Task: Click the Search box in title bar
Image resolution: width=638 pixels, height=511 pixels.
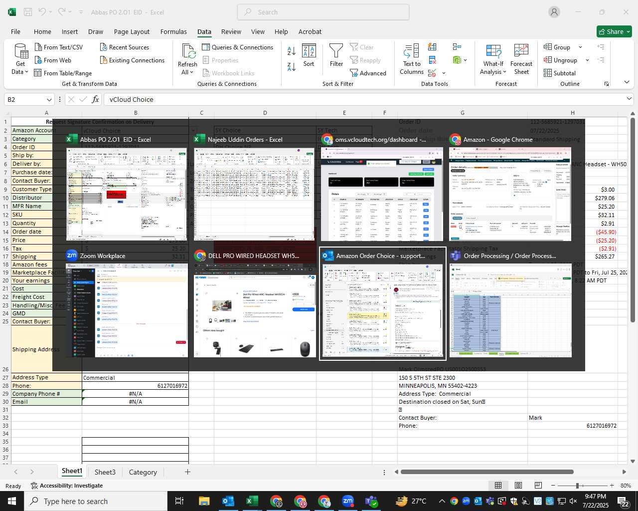Action: [323, 12]
